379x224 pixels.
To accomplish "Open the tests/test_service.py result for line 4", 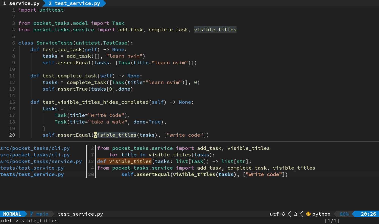I will coord(32,168).
